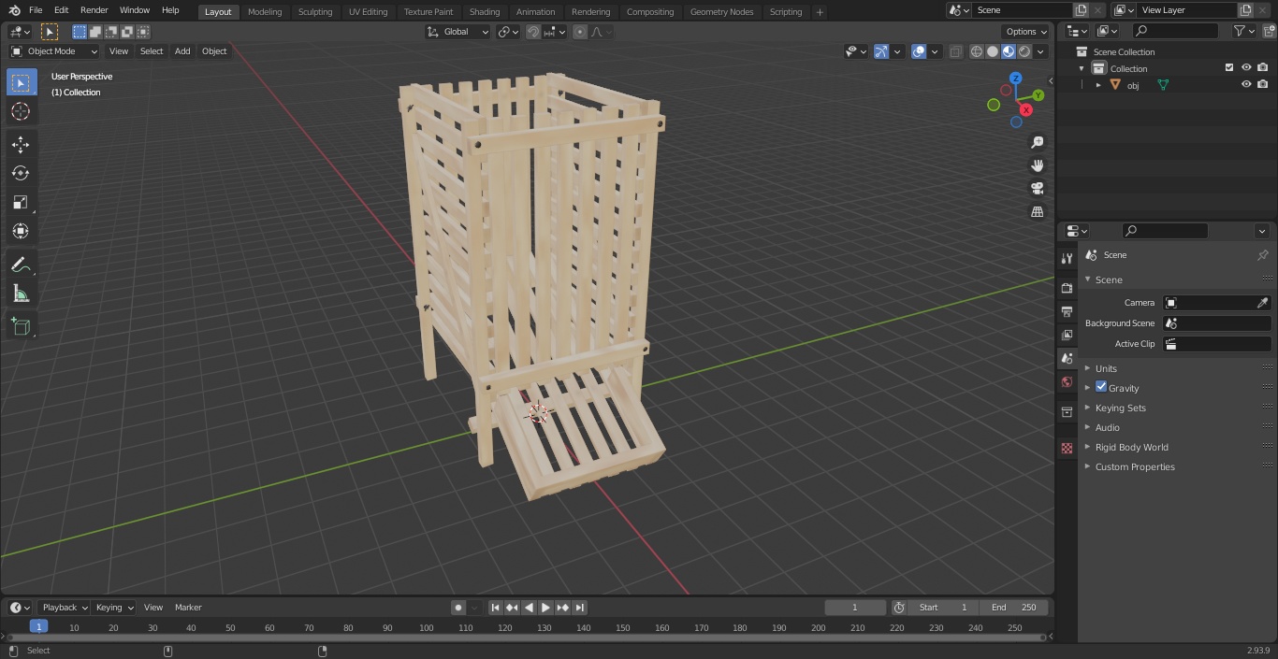Switch to rendered viewport shading
This screenshot has height=659, width=1278.
(x=1024, y=51)
